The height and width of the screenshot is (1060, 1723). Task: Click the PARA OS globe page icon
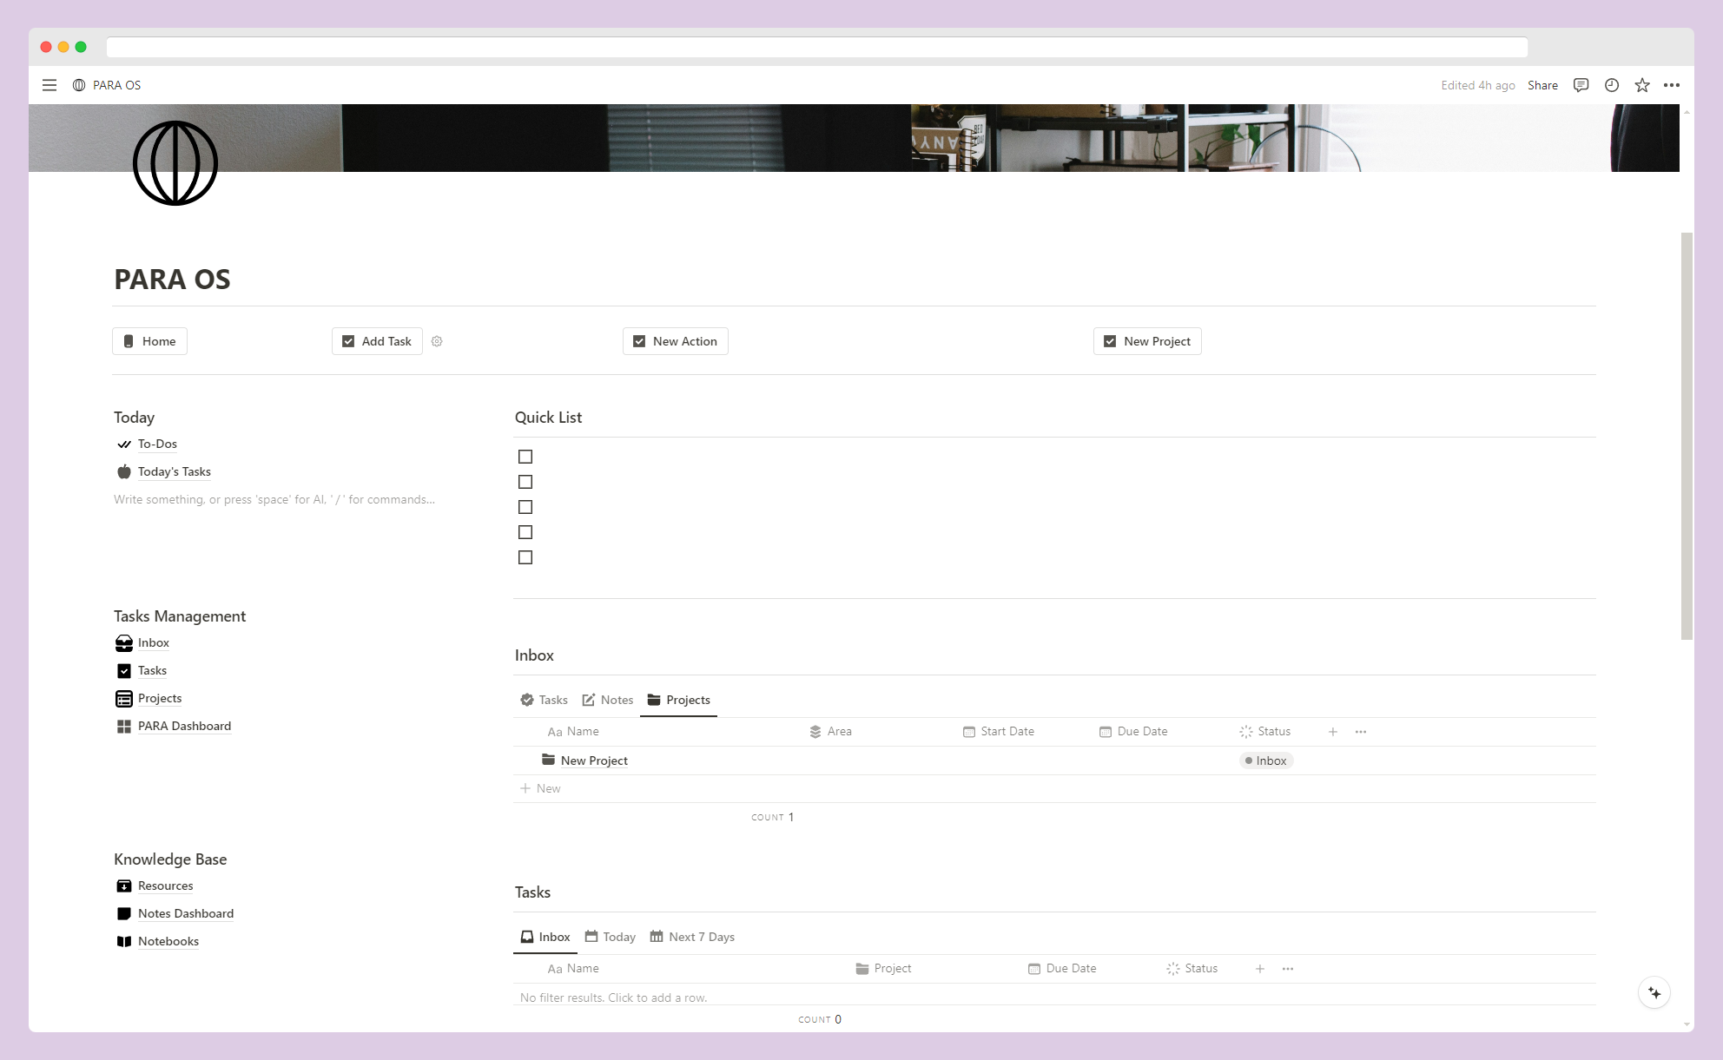tap(175, 163)
